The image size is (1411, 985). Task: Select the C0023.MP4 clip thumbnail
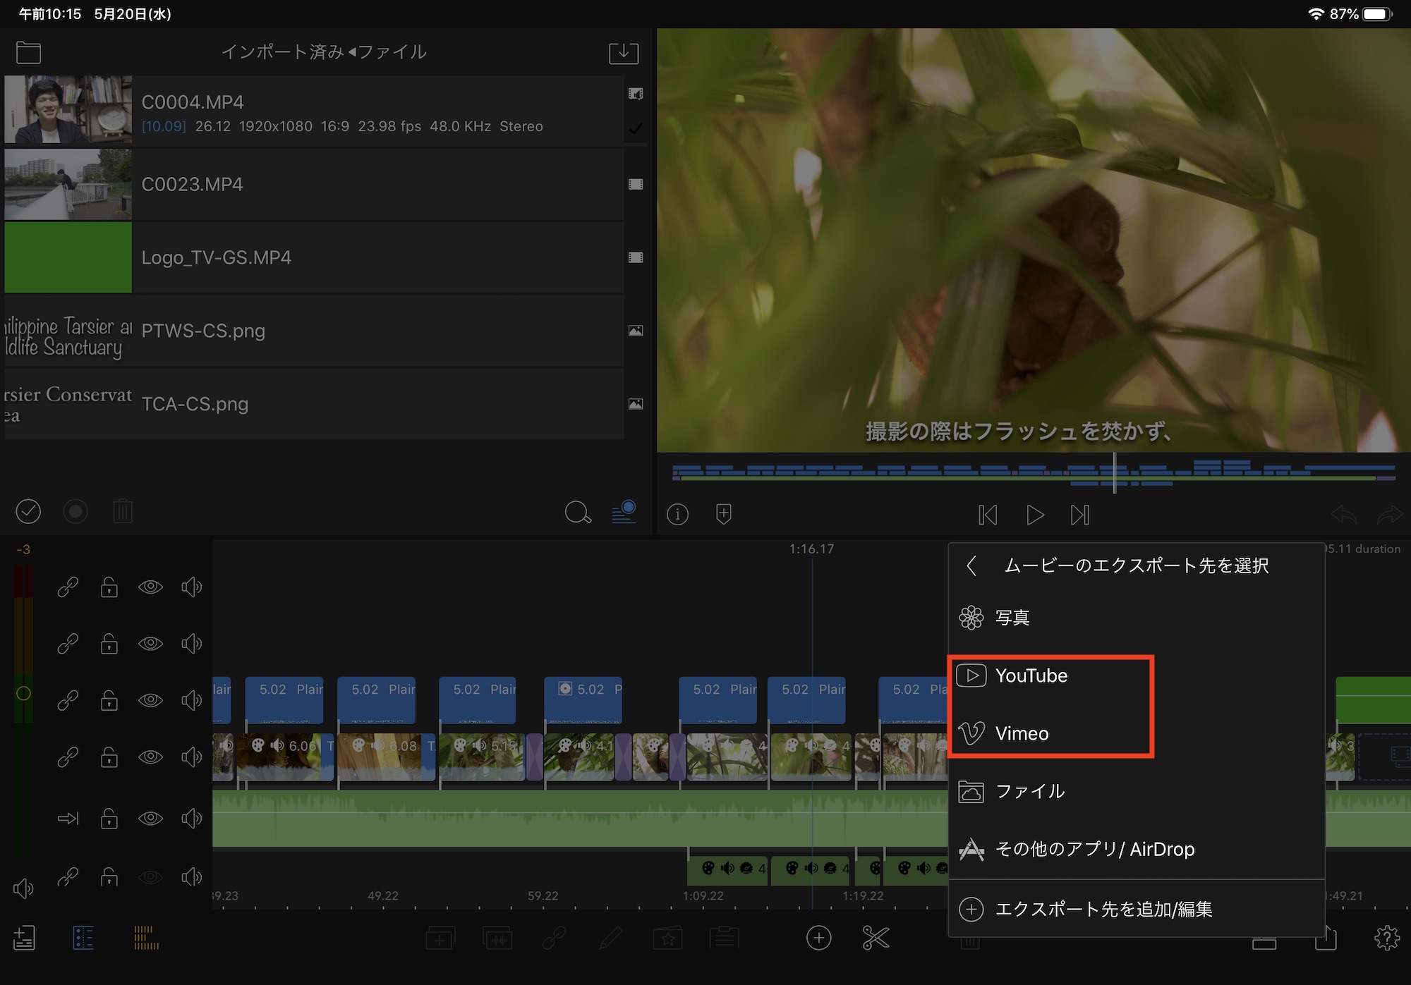tap(68, 184)
